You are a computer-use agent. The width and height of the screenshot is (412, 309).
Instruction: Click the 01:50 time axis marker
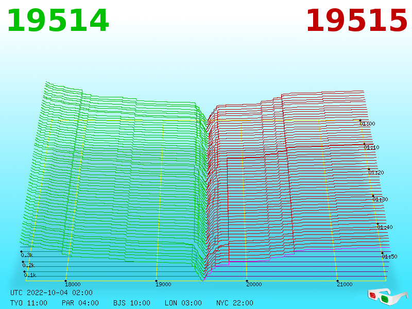coord(389,256)
